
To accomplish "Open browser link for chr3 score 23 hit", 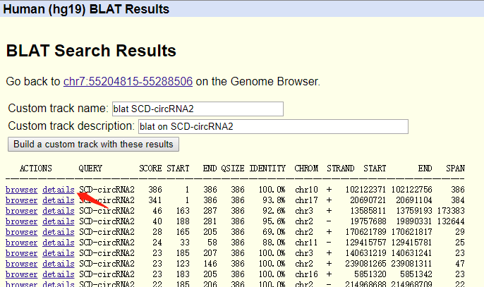I will click(21, 253).
